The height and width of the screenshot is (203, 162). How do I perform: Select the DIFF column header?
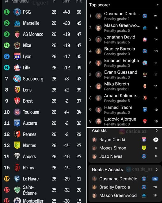click(x=67, y=1)
